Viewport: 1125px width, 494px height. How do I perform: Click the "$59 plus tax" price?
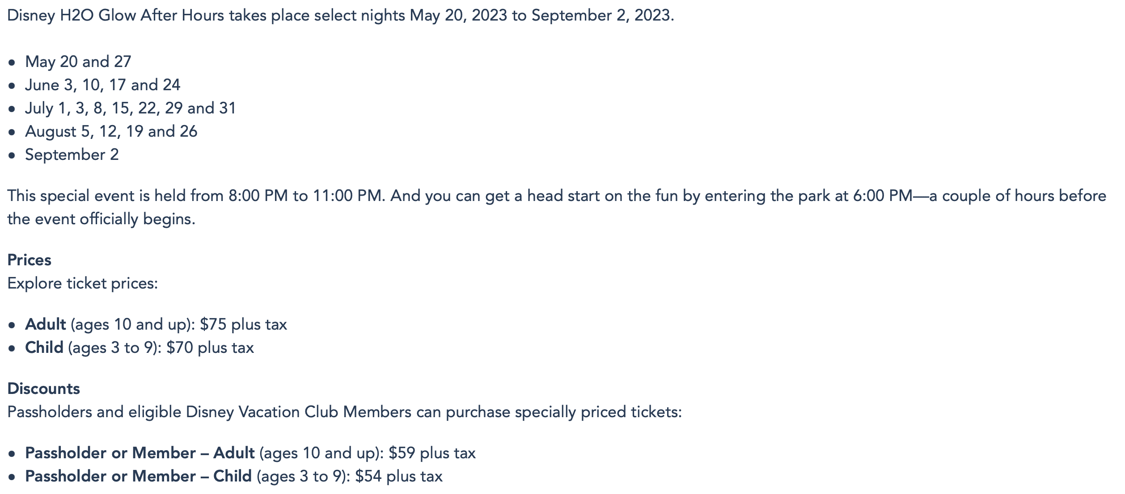[432, 453]
